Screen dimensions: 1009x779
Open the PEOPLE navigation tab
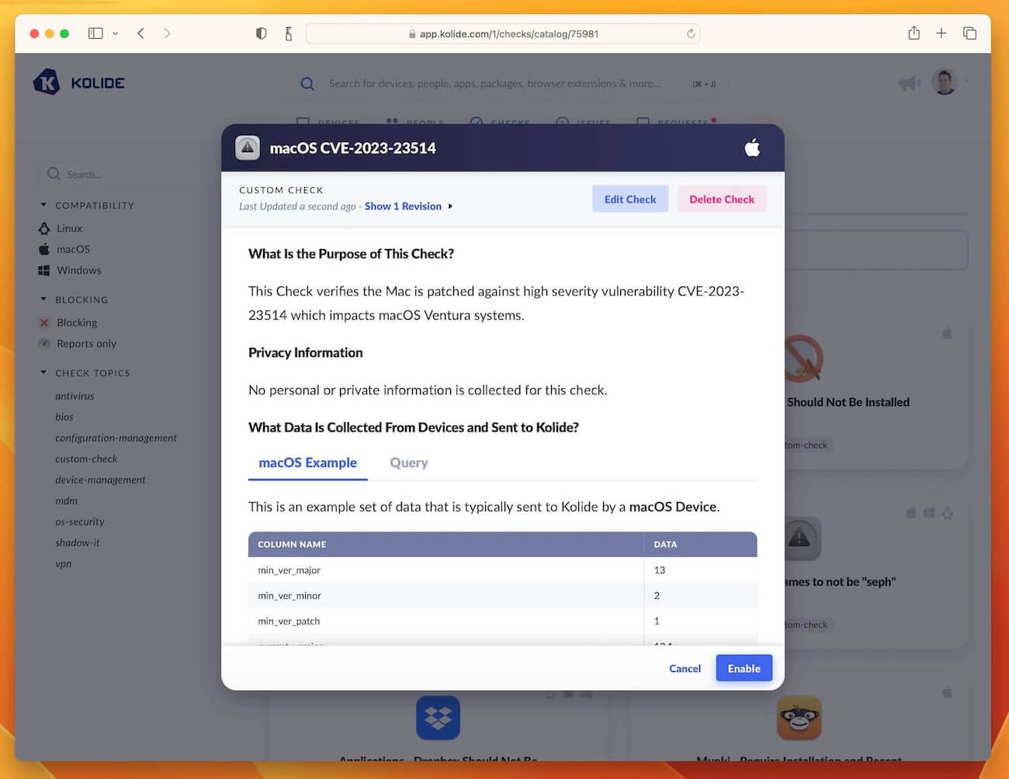[415, 122]
